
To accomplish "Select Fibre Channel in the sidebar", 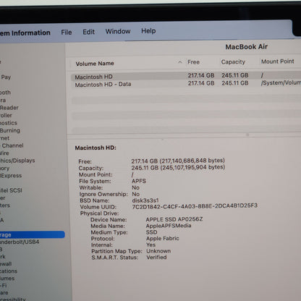I will coord(12,145).
